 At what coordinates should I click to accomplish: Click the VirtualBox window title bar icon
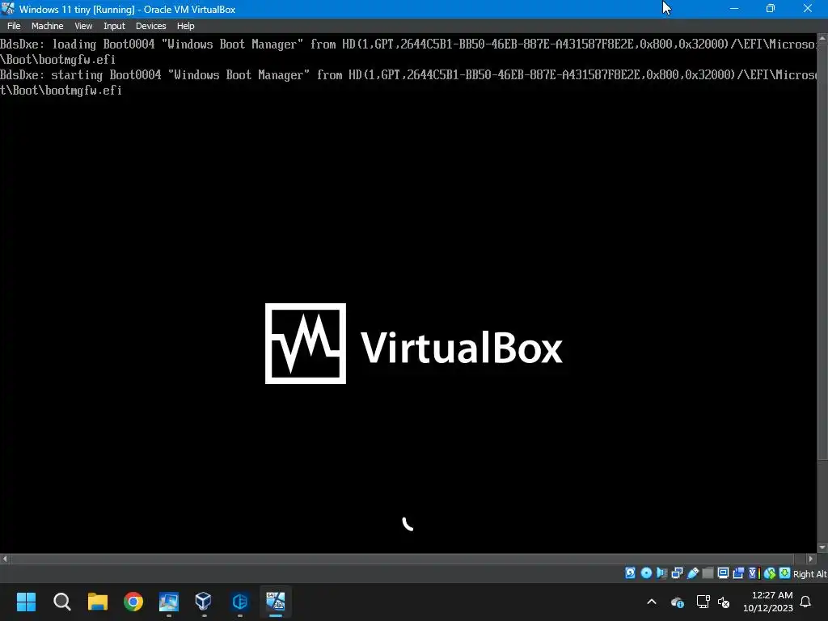click(x=8, y=8)
